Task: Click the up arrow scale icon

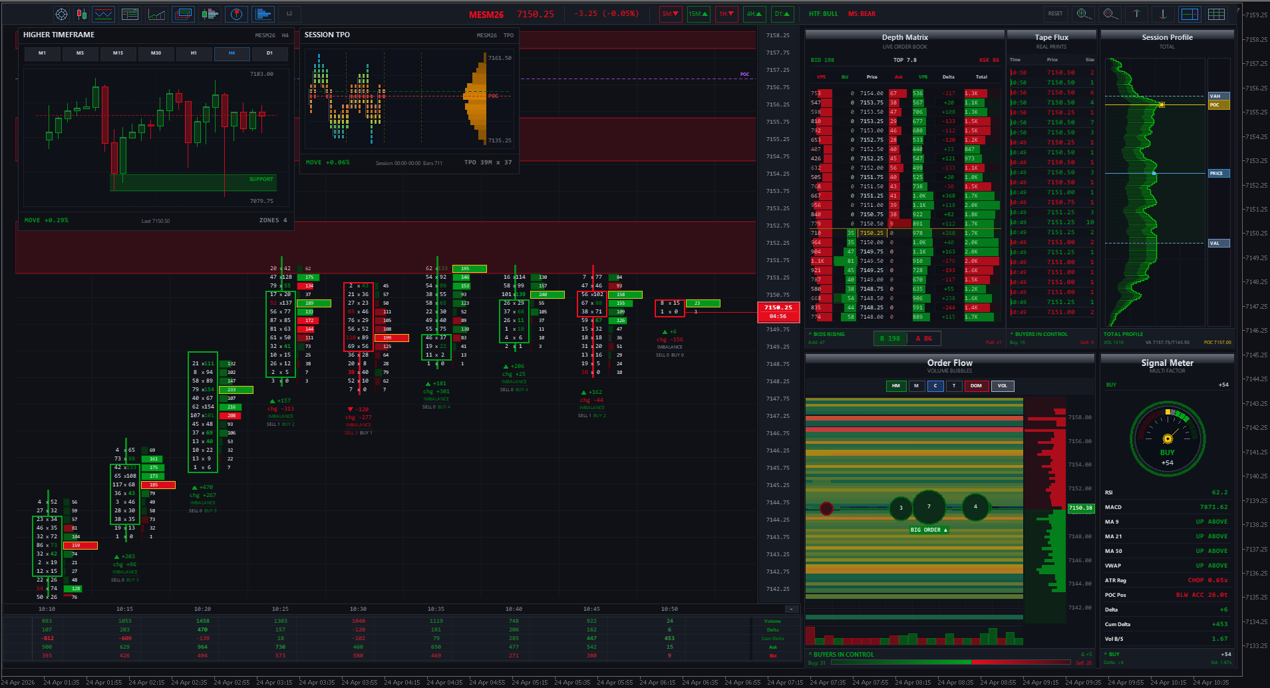Action: pos(1136,14)
